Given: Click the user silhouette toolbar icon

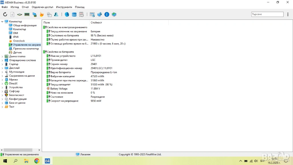Looking at the screenshot, I should tap(56, 14).
